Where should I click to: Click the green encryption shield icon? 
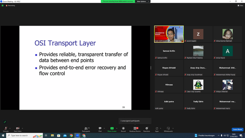click(x=3, y=5)
